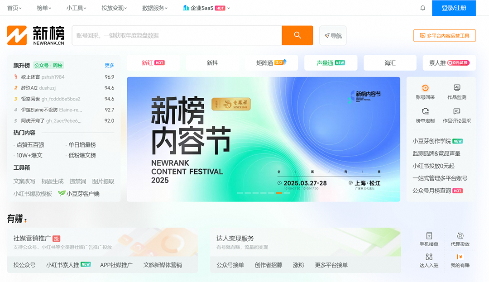Click the 小红书素人推 link
The width and height of the screenshot is (489, 282).
pyautogui.click(x=62, y=265)
